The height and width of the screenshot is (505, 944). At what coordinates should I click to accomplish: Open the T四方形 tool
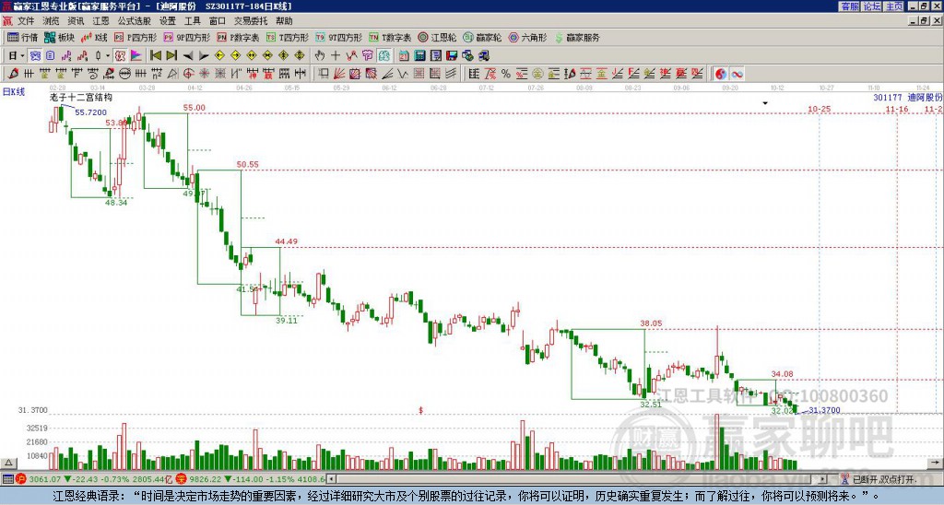[288, 37]
